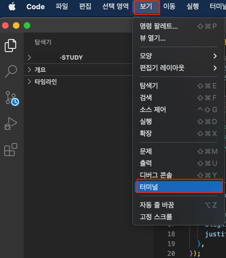Expand the 타임라인 section
Viewport: 226px width, 258px height.
[78, 82]
